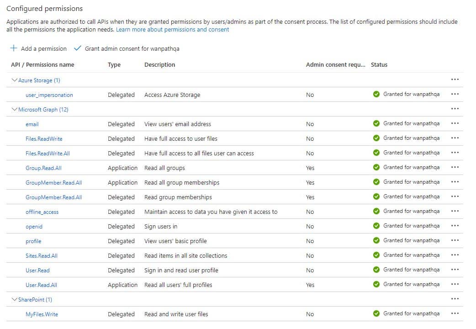Click the Admin consent required column header

(x=335, y=65)
